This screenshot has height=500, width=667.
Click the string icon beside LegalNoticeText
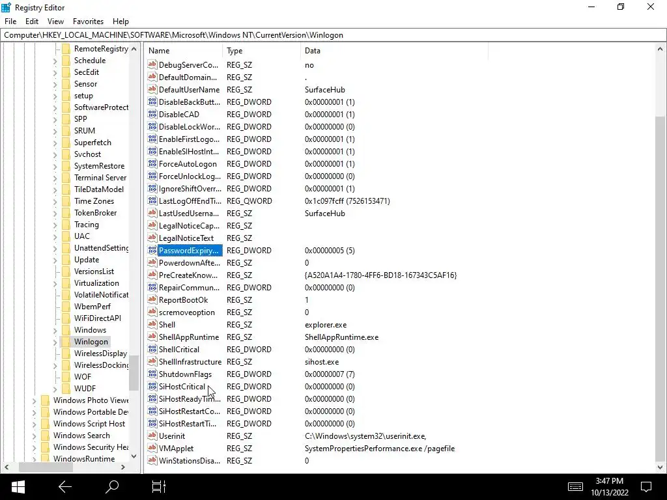point(152,238)
